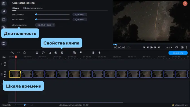Record audio with the microphone icon
The image size is (190, 107).
pos(99,53)
